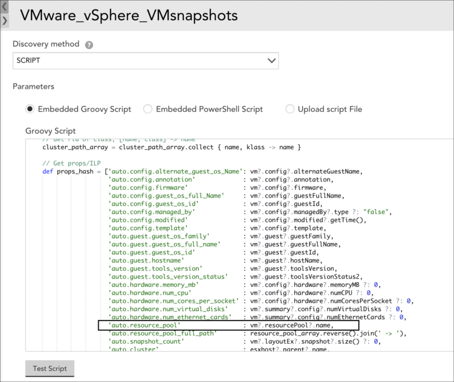The width and height of the screenshot is (454, 382).
Task: Click the 'def props_hash' declaration
Action: point(68,171)
